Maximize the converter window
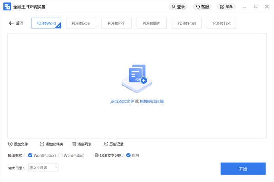 (255, 7)
